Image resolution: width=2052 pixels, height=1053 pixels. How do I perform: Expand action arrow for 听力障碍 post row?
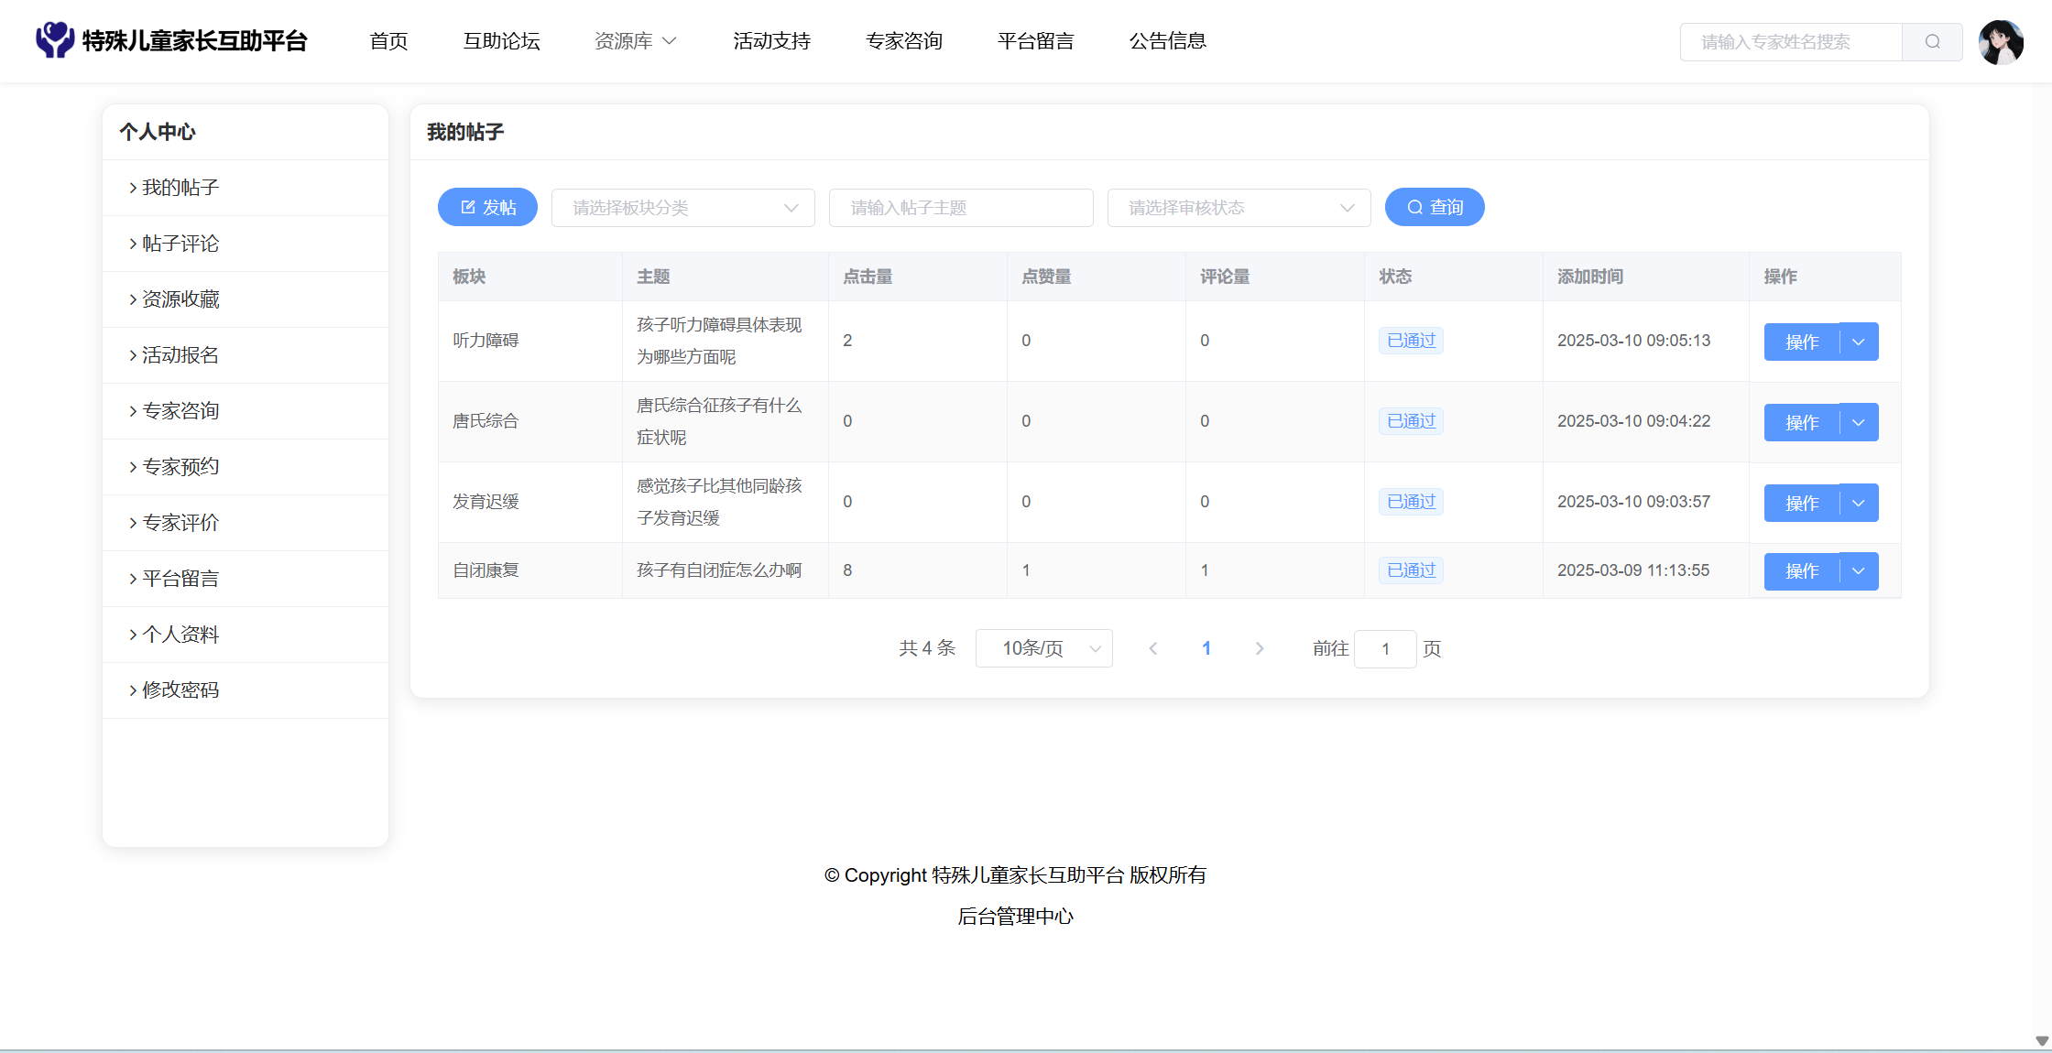pos(1859,342)
